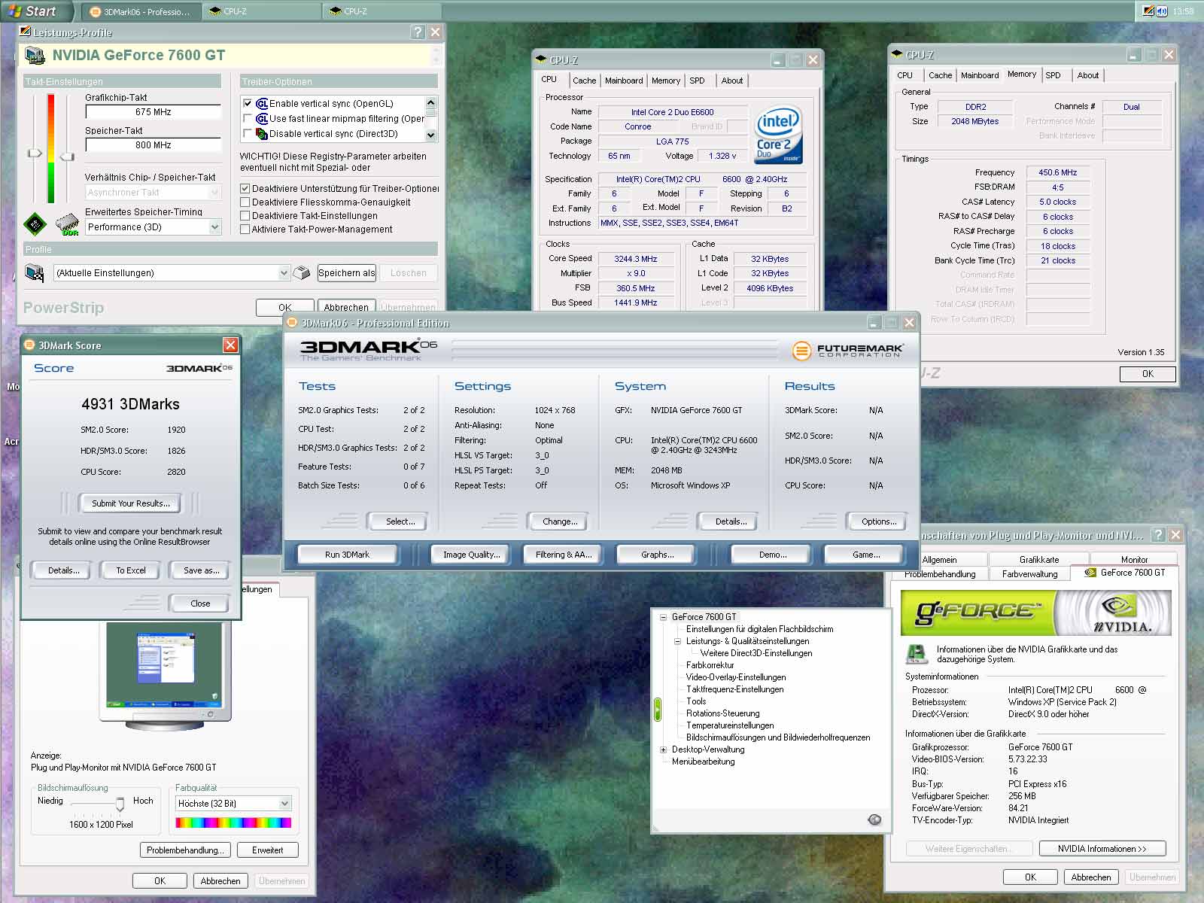Click the help button in the Eigenschaften title bar
Image resolution: width=1204 pixels, height=903 pixels.
[x=1159, y=535]
